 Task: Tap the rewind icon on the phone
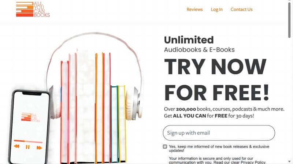tap(16, 146)
